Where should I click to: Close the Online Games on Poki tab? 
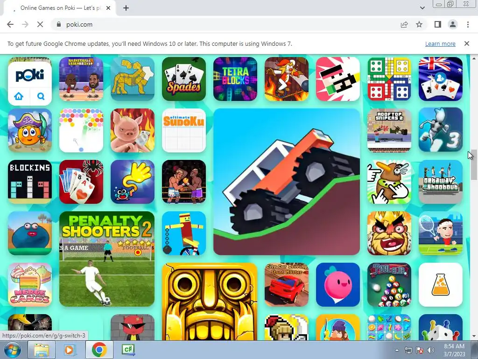(108, 8)
